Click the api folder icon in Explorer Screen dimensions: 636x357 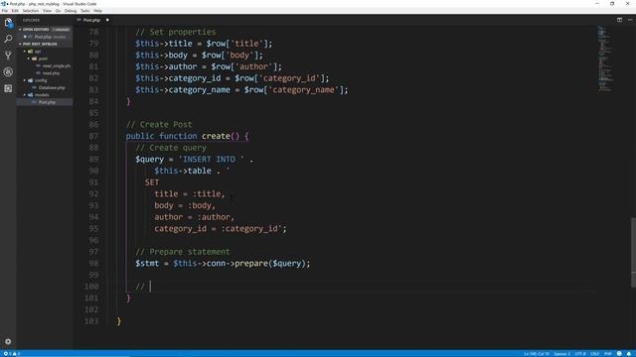pyautogui.click(x=30, y=52)
